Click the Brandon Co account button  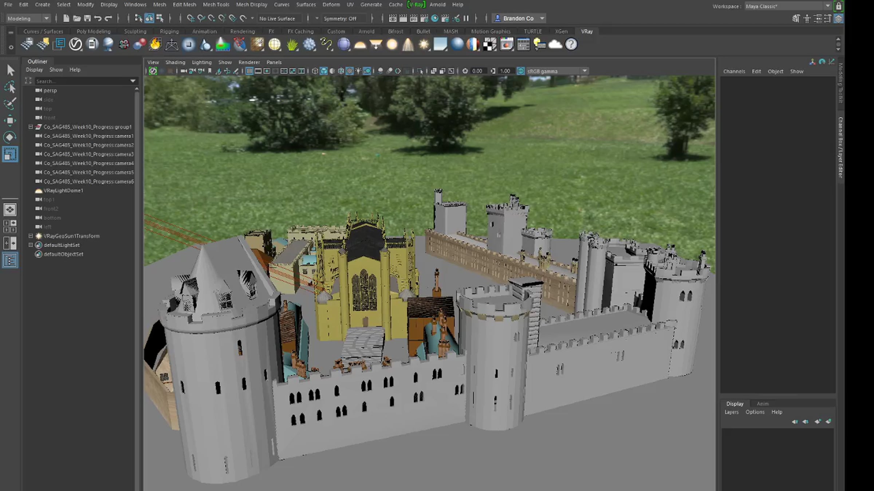click(x=518, y=18)
